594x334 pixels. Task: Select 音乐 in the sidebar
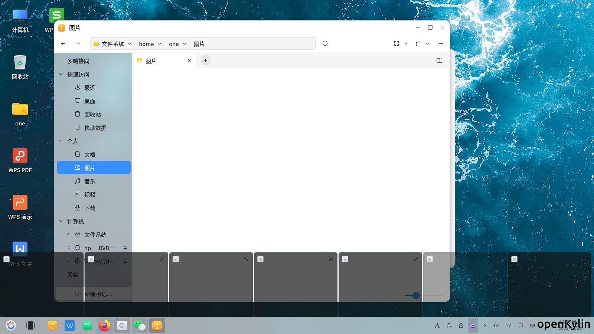coord(94,181)
